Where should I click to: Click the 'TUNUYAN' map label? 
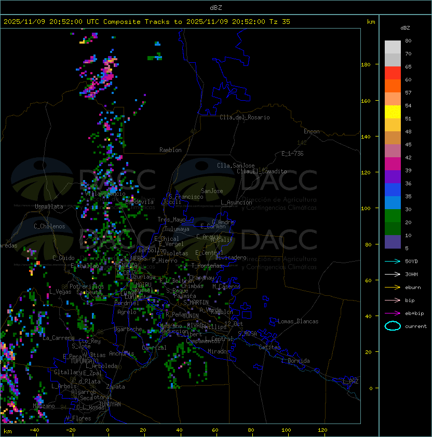click(x=110, y=404)
